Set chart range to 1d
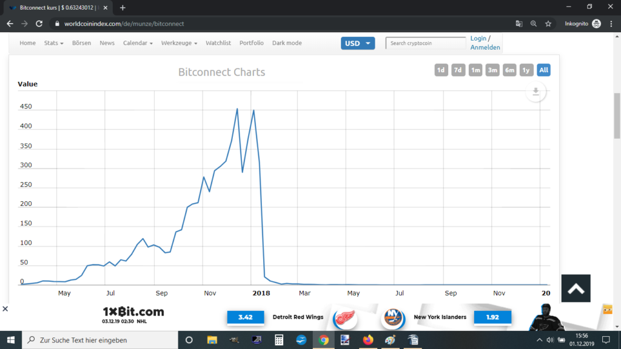Viewport: 621px width, 349px height. 441,70
